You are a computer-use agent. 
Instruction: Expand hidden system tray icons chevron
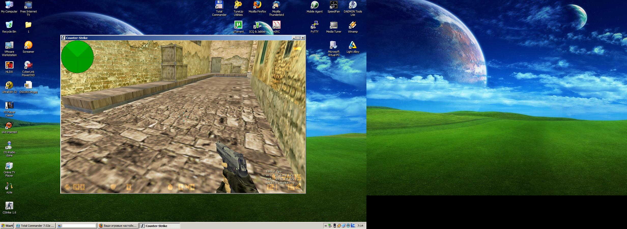(325, 226)
